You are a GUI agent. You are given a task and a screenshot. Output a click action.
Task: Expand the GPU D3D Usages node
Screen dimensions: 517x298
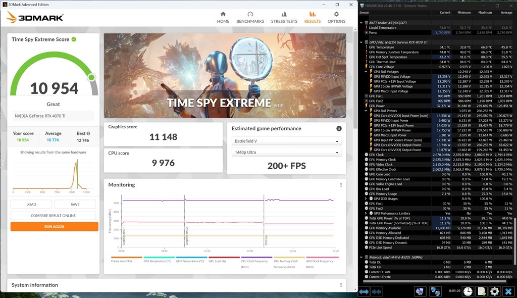366,198
